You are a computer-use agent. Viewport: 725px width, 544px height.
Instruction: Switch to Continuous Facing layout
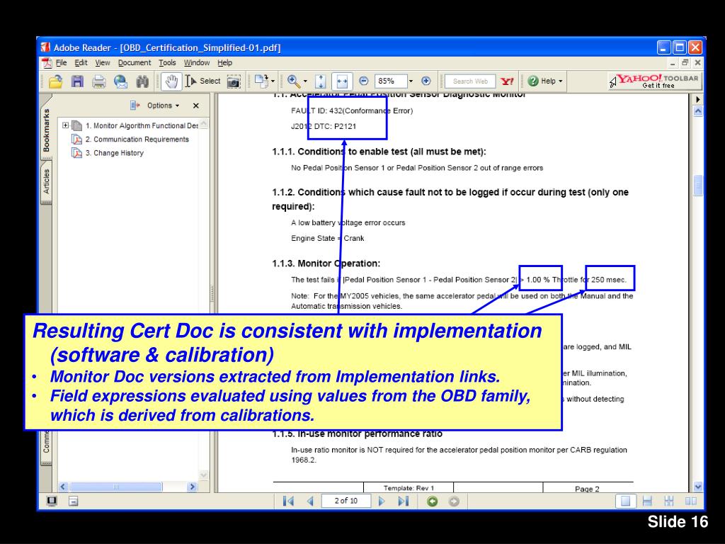(668, 501)
